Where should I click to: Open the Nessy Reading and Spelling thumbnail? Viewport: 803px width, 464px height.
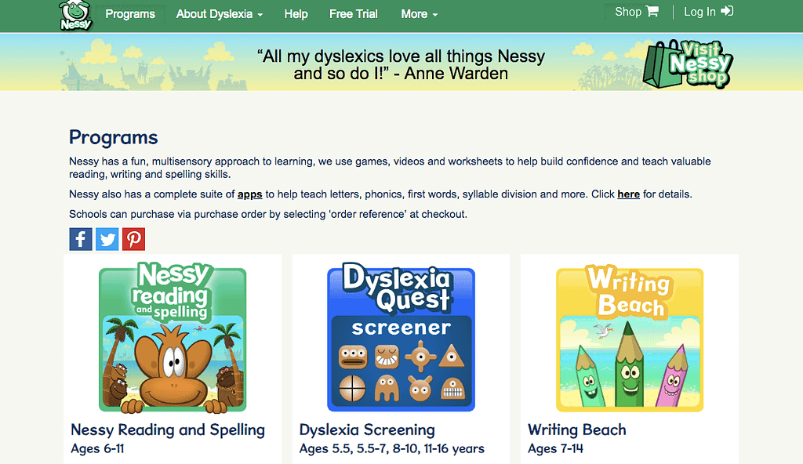coord(173,338)
